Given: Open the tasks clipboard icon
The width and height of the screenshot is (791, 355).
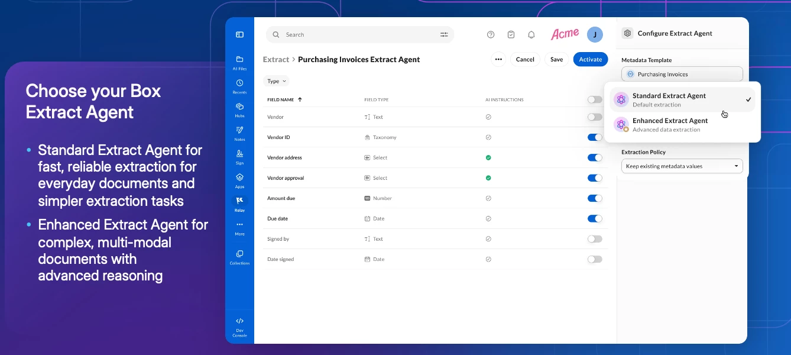Looking at the screenshot, I should coord(511,34).
